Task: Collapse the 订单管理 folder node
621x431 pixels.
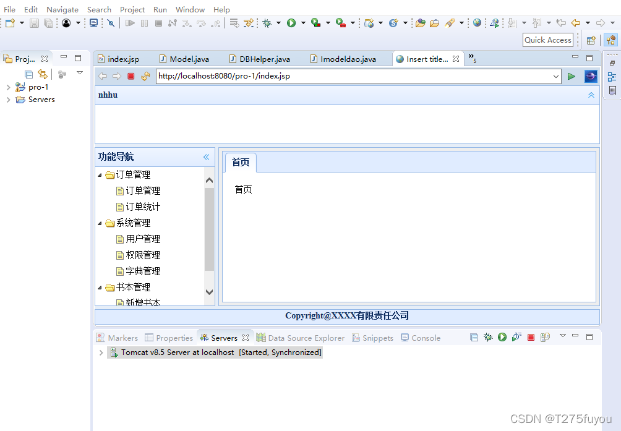Action: coord(100,175)
